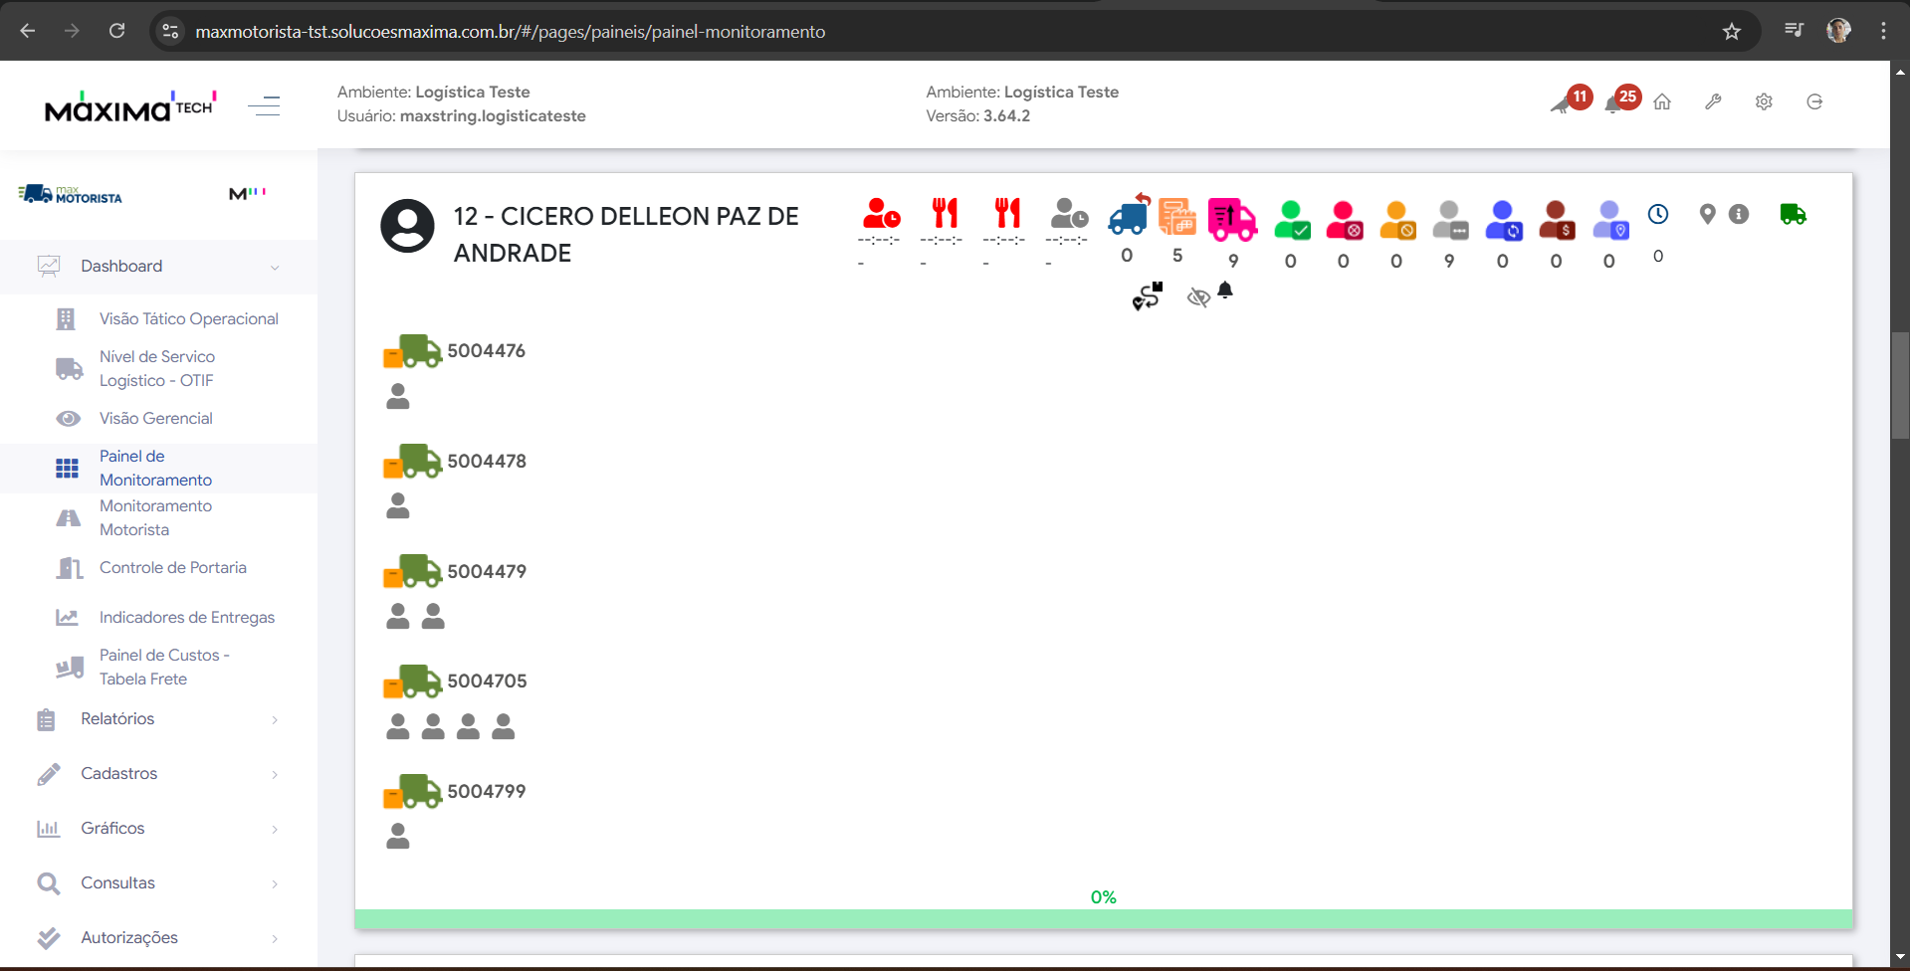
Task: Expand the Consultas menu chevron
Action: (275, 883)
